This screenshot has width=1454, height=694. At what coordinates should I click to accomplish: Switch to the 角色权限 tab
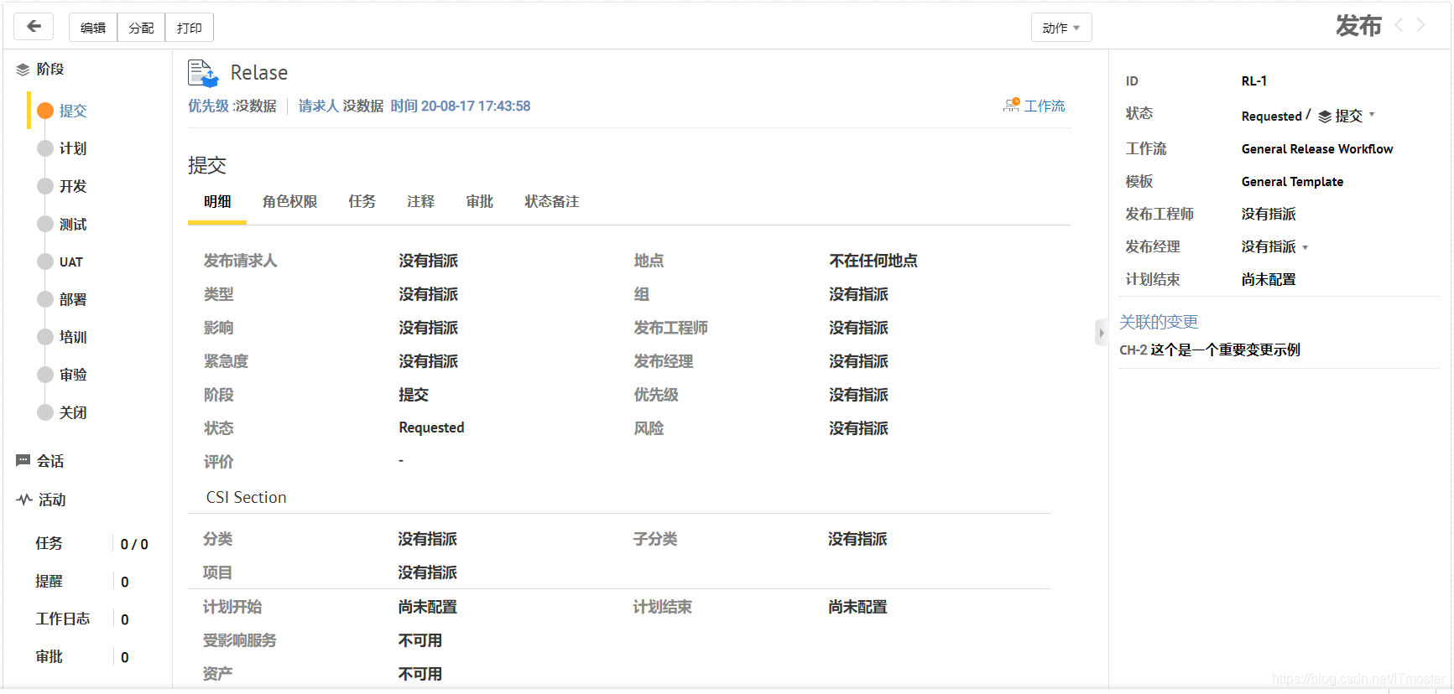(289, 201)
